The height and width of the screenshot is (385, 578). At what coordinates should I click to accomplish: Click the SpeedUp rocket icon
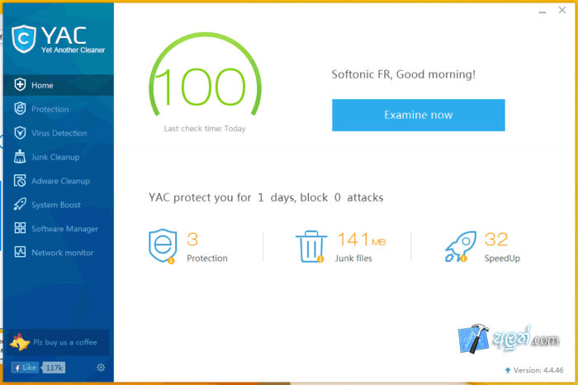point(461,247)
